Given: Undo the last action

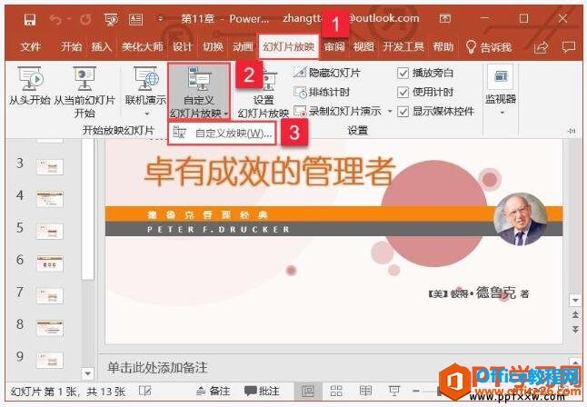Looking at the screenshot, I should click(x=56, y=19).
